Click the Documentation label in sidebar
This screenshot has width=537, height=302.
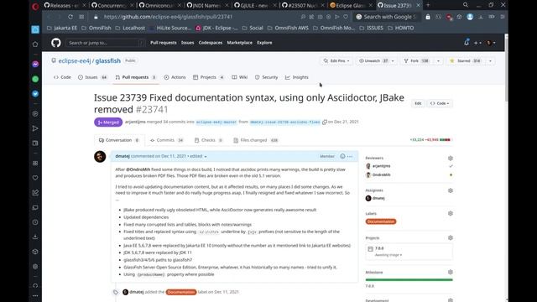point(381,221)
